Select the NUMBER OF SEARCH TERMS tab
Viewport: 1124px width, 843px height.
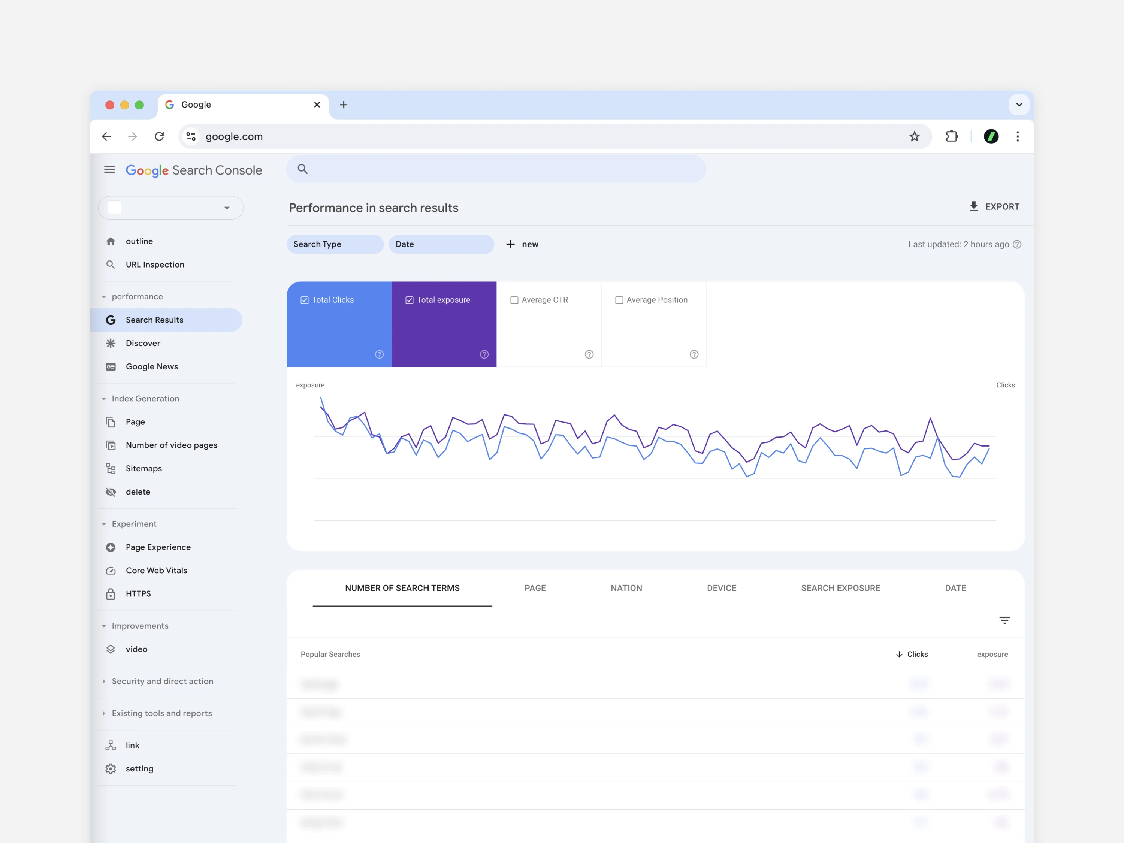coord(402,589)
